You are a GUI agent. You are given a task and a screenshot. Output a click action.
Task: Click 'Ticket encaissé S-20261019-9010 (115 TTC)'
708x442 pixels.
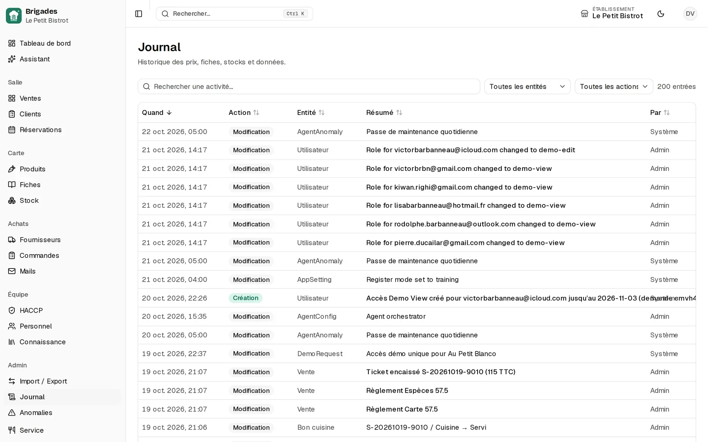click(x=441, y=372)
